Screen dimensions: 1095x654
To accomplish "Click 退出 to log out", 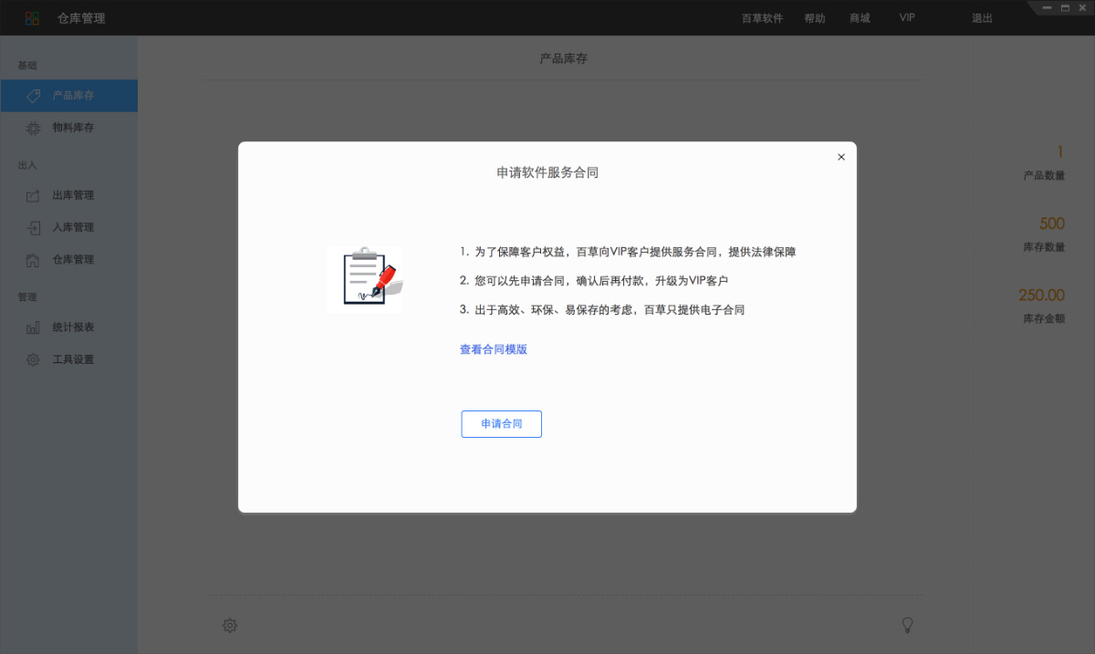I will click(982, 18).
